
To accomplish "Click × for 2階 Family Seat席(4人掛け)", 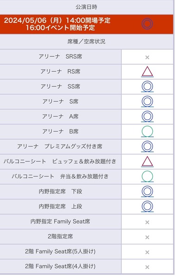I will [147, 267].
